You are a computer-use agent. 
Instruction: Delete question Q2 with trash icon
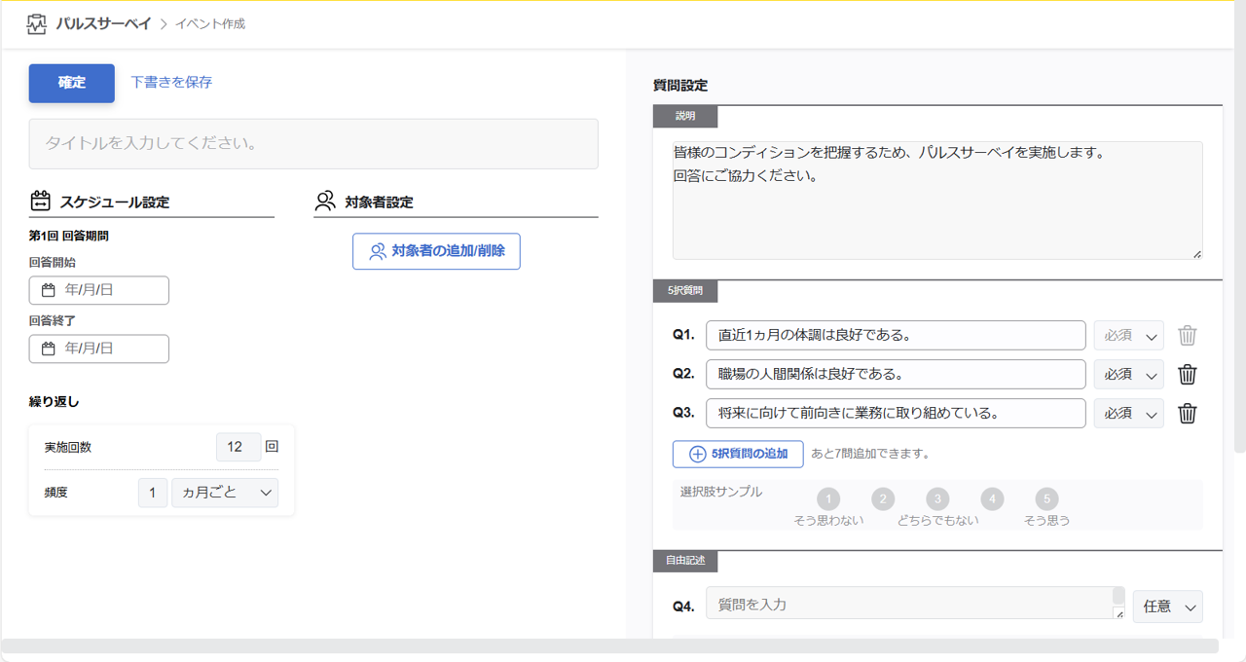tap(1188, 374)
